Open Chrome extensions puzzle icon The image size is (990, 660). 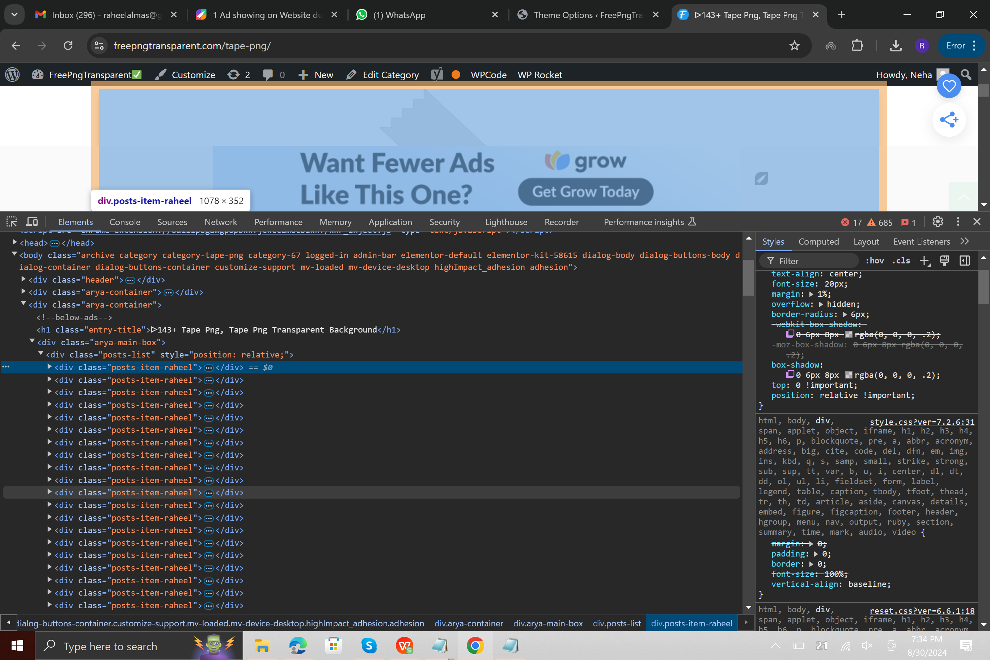[x=857, y=46]
